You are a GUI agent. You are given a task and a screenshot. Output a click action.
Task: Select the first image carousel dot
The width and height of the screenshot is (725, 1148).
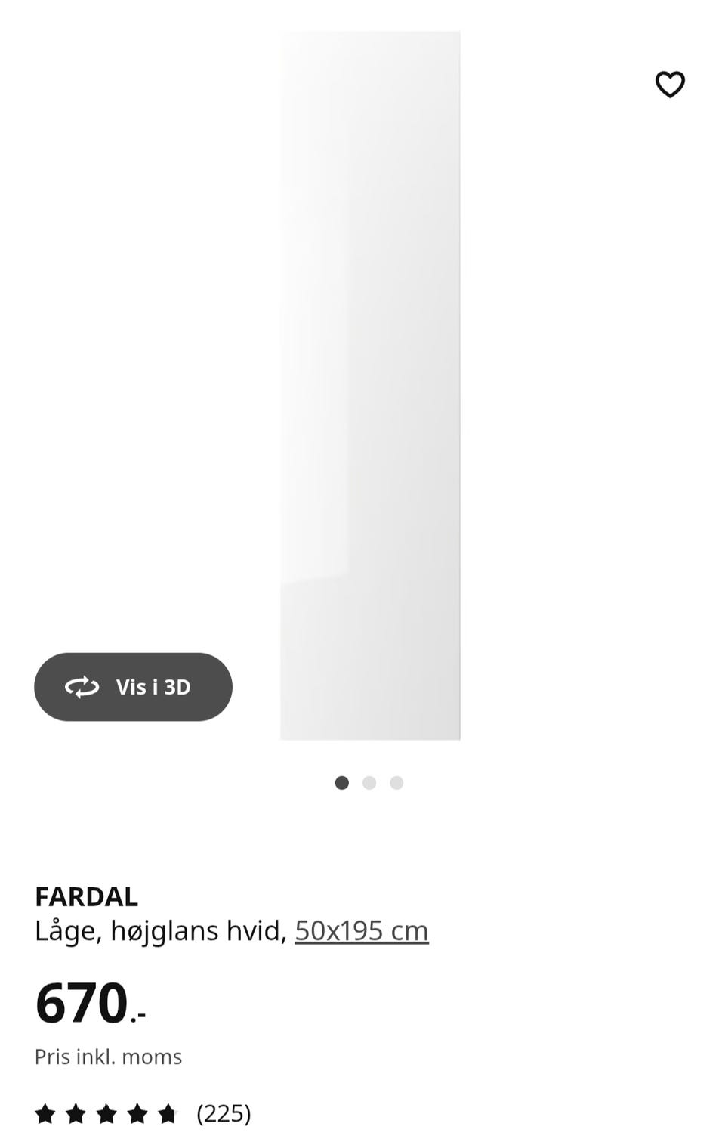[x=342, y=783]
